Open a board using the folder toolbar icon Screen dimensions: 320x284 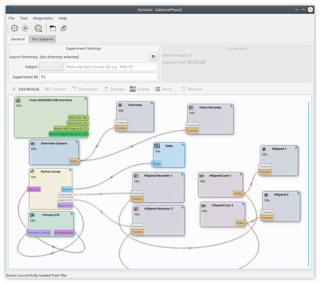pos(53,28)
